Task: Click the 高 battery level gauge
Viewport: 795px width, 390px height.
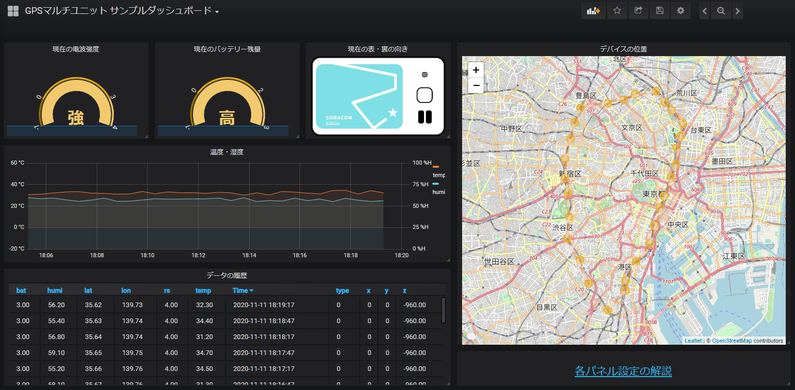Action: pyautogui.click(x=227, y=103)
